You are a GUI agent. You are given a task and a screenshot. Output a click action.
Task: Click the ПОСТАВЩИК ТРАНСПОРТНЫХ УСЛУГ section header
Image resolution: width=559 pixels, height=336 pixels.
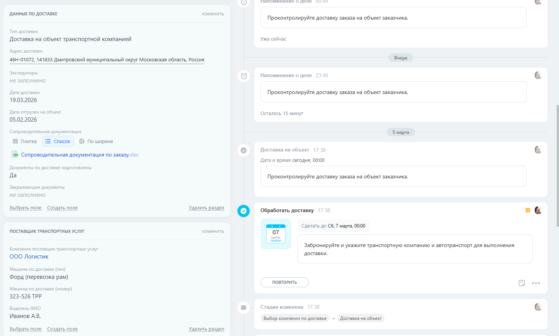47,231
